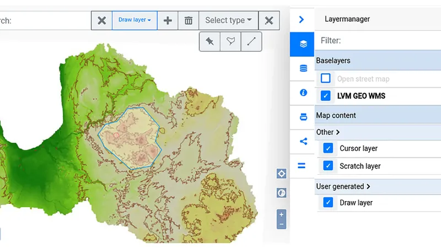Open the Select type dropdown

tap(228, 20)
